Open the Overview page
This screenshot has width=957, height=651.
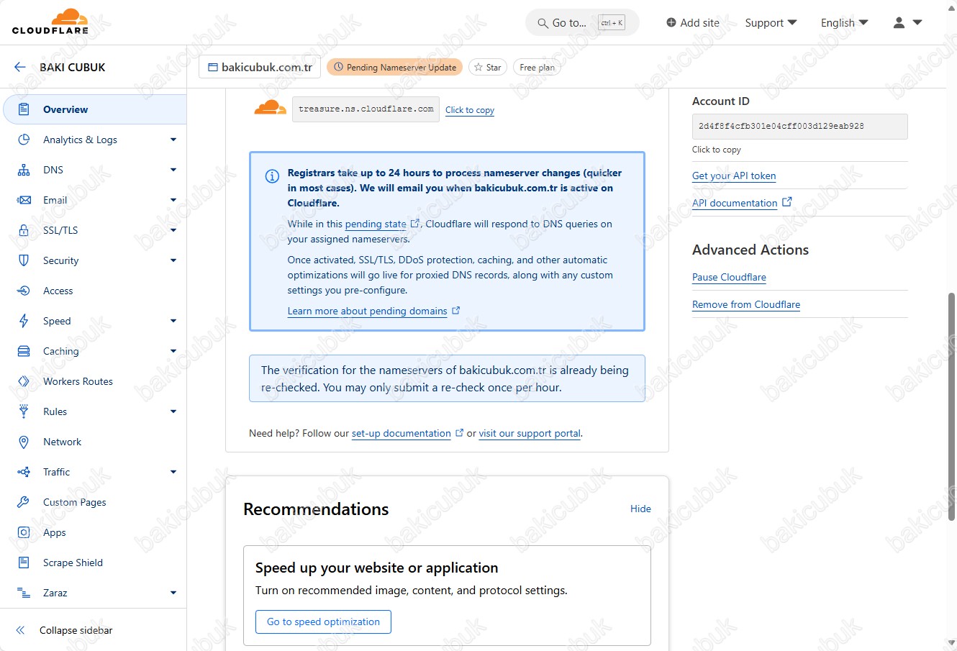coord(95,109)
